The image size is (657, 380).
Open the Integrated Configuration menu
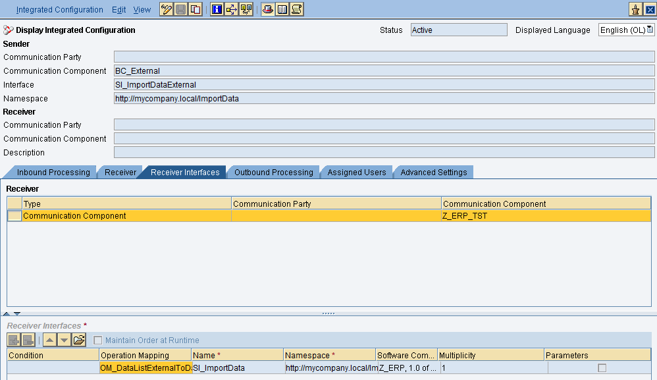click(x=59, y=10)
